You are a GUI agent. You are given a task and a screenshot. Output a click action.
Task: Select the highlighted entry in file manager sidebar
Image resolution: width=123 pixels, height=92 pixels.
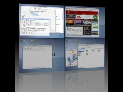[80, 52]
